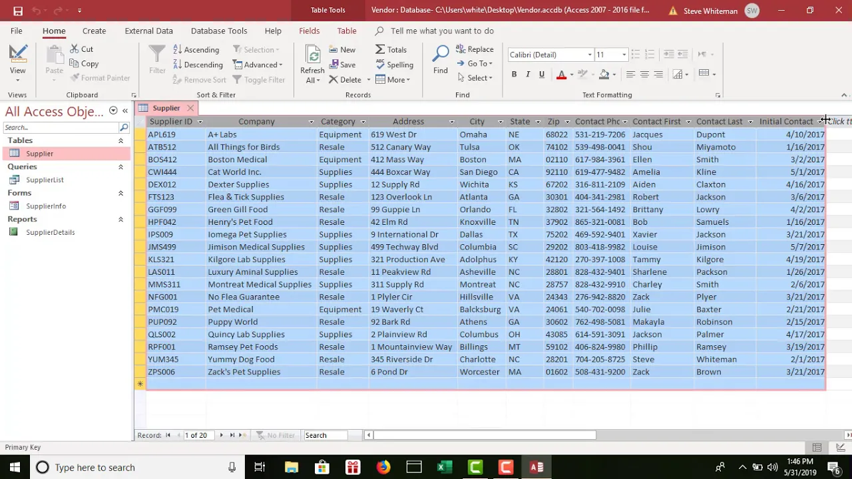Open the File tab

coord(16,31)
